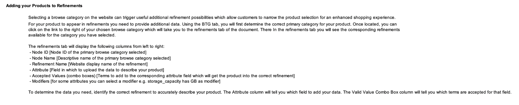Select the paragraph starting 'Selecting a browse category'

pyautogui.click(x=212, y=17)
